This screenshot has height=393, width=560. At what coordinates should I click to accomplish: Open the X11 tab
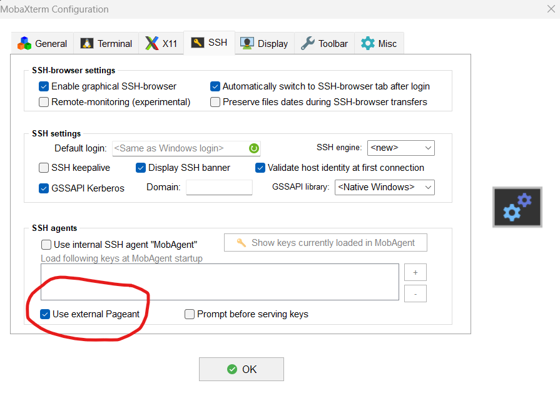point(161,44)
